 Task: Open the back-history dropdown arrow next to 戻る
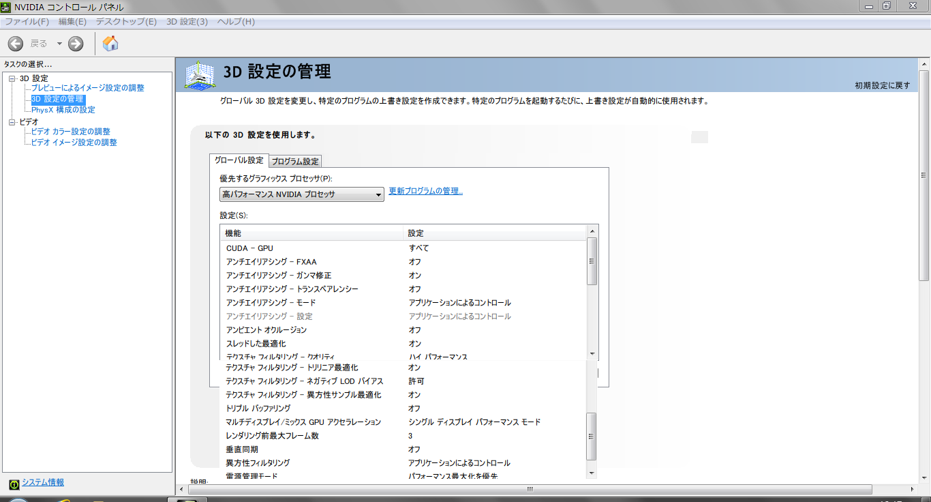(x=59, y=44)
